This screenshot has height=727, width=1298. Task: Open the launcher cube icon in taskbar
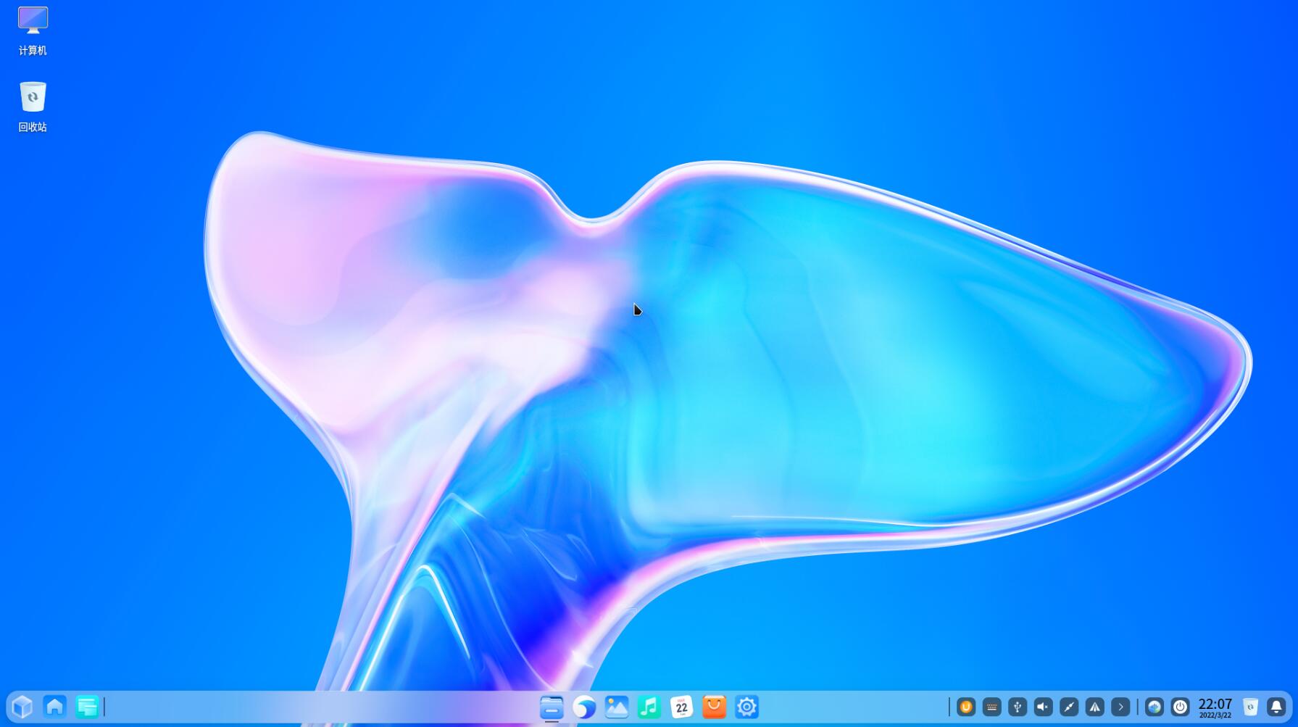coord(22,707)
